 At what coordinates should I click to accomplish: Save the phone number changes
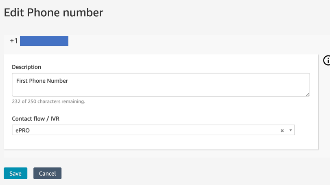[15, 173]
